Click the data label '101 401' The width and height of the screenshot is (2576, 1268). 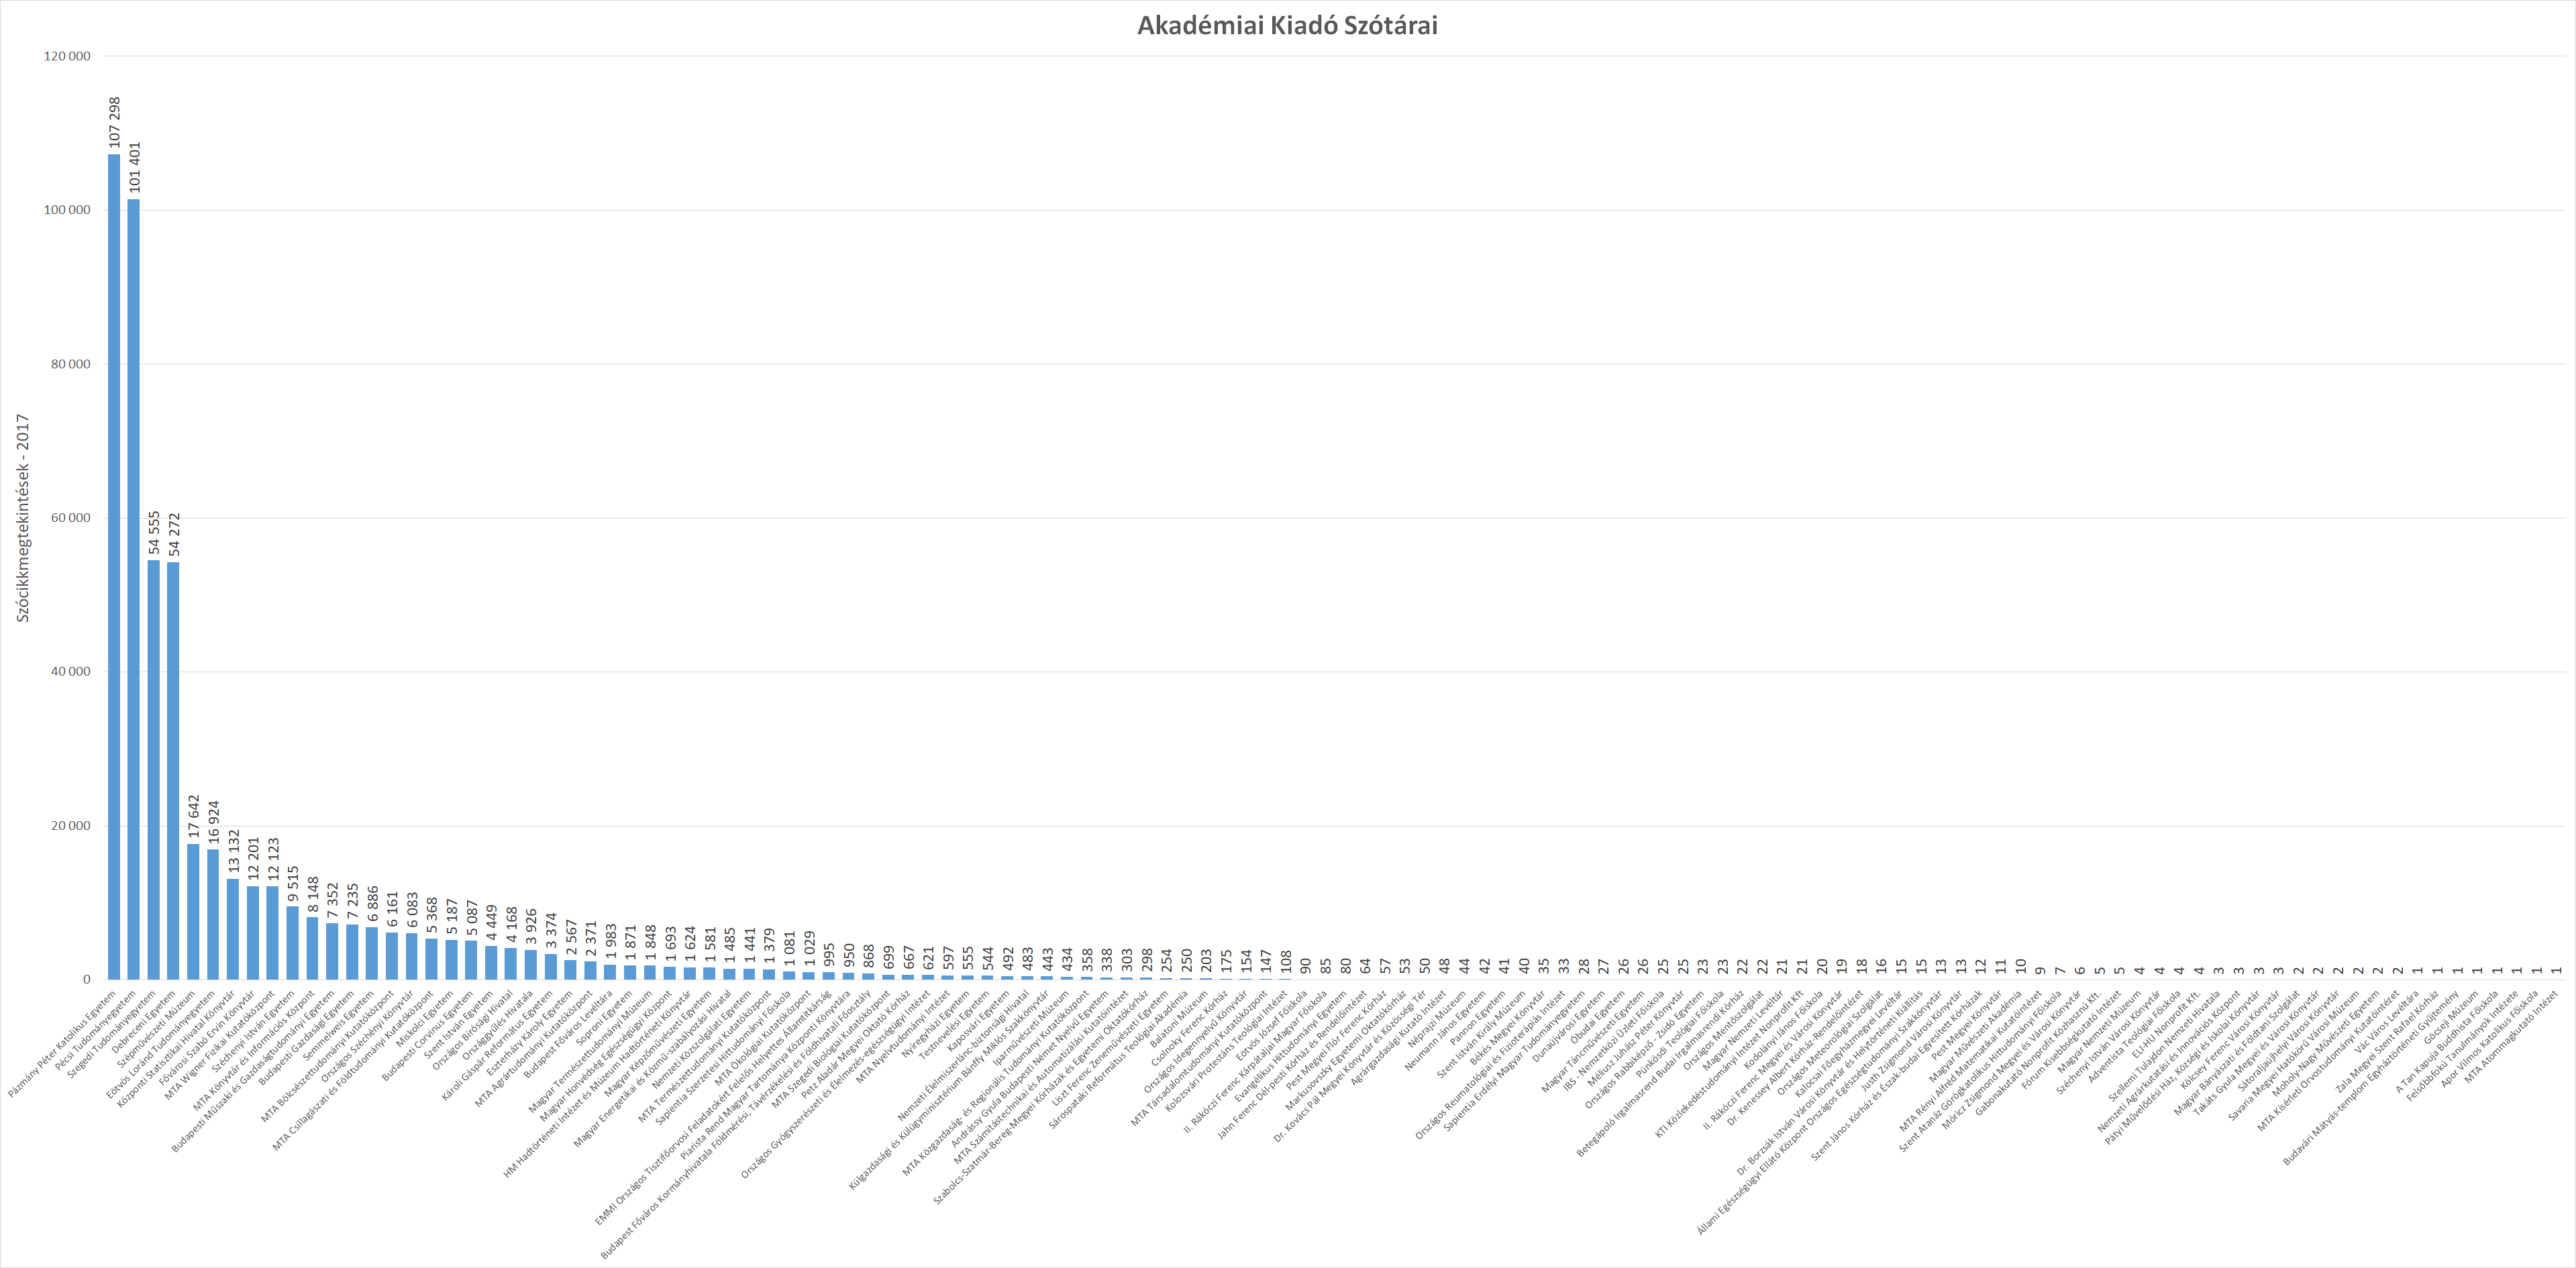(x=134, y=167)
